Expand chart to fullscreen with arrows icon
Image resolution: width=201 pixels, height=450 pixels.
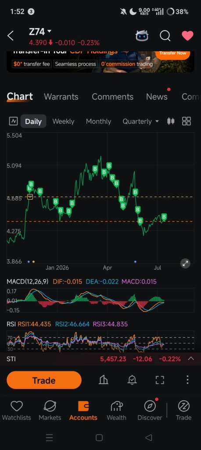tap(185, 263)
